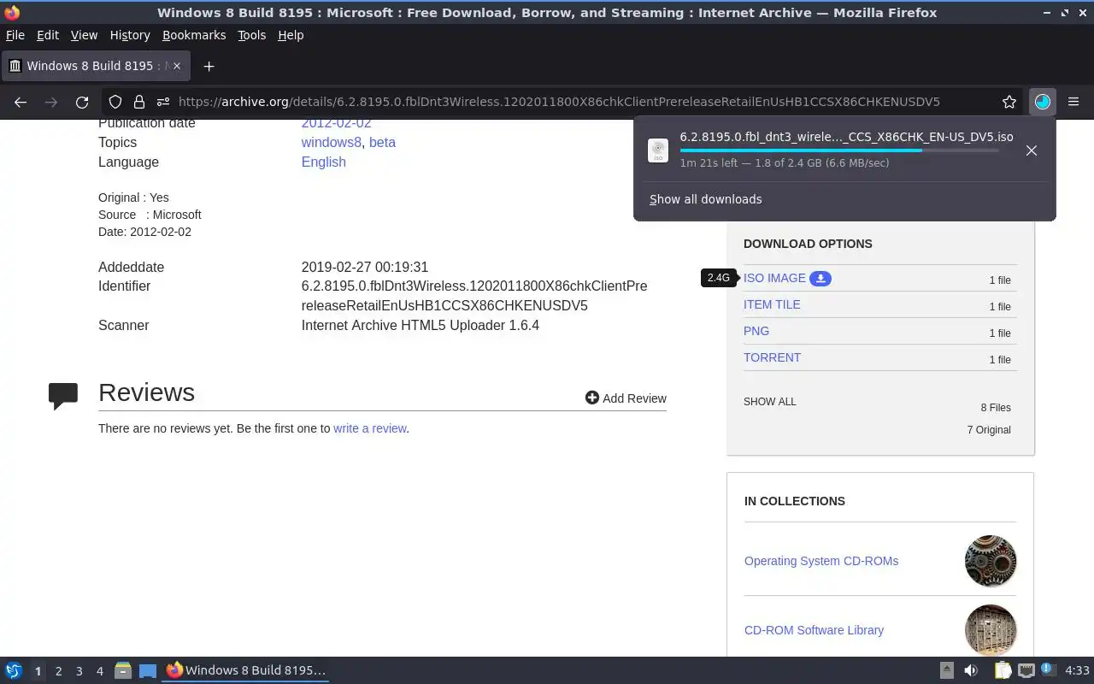Cancel the ISO download with X

click(x=1032, y=150)
